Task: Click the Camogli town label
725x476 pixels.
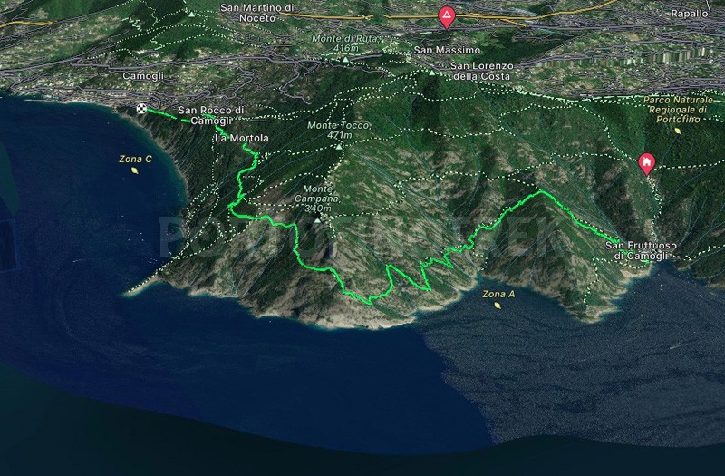Action: pos(143,76)
